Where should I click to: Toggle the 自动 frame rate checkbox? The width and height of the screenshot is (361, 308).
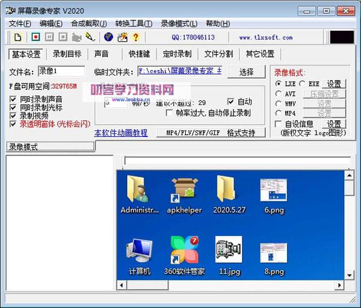coord(230,101)
